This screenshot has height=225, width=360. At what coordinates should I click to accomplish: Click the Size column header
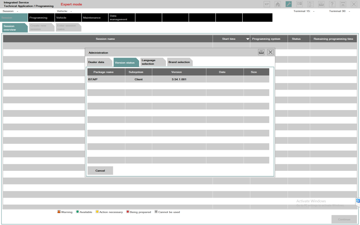256,72
